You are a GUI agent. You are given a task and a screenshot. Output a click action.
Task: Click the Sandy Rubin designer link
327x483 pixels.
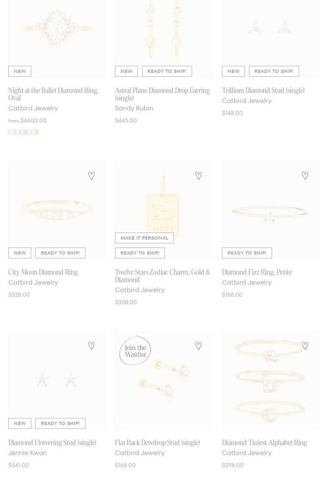click(x=134, y=108)
